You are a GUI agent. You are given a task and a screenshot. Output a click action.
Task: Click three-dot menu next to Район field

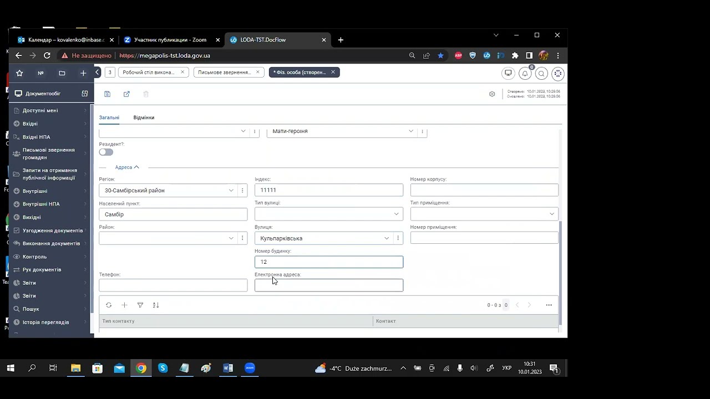click(x=242, y=238)
